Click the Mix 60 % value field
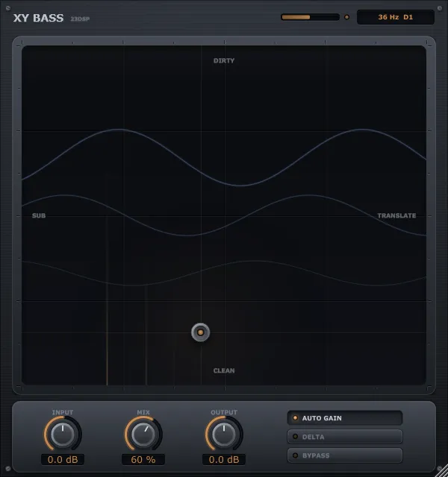 click(x=143, y=459)
